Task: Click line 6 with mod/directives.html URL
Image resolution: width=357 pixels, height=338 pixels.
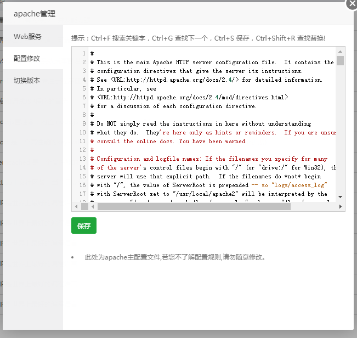Action: (189, 97)
